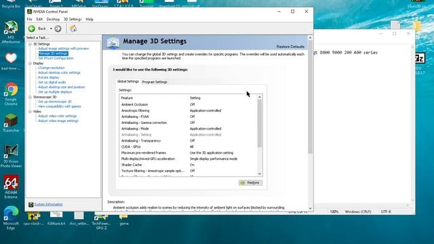The image size is (434, 244).
Task: Collapse the Video tree node
Action: (30, 111)
